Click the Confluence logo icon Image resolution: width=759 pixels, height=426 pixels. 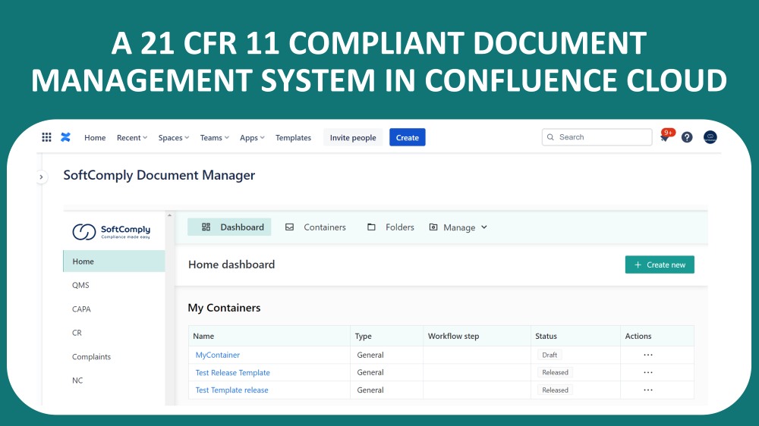(65, 137)
